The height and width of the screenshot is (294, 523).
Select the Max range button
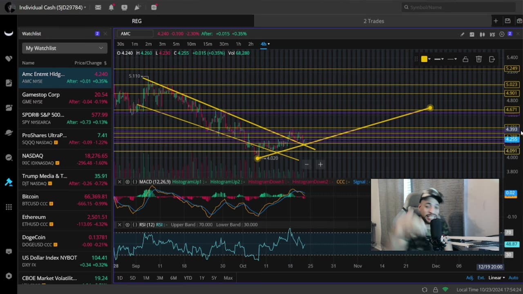coord(228,278)
